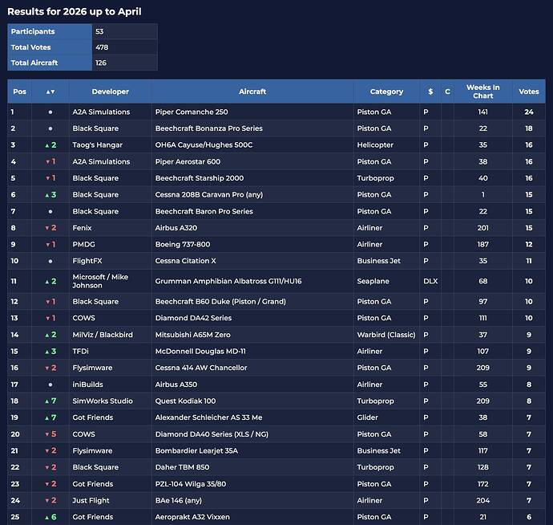The height and width of the screenshot is (525, 553).
Task: Click the Microsoft / Mike Johnson developer cell
Action: [x=110, y=281]
